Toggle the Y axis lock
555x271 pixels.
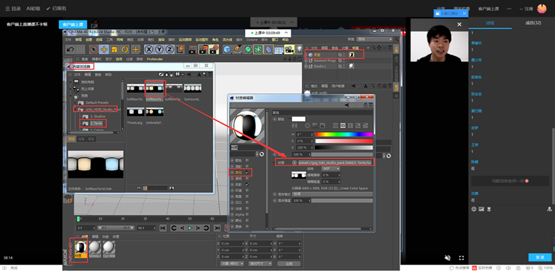(x=160, y=49)
